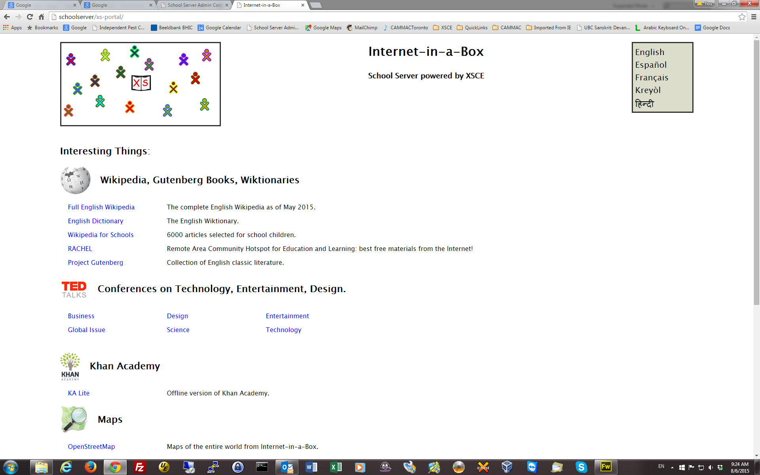760x475 pixels.
Task: Open Skype from the taskbar
Action: (581, 467)
